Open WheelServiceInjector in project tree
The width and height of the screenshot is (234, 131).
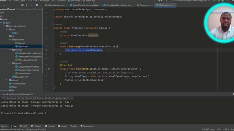(28, 60)
